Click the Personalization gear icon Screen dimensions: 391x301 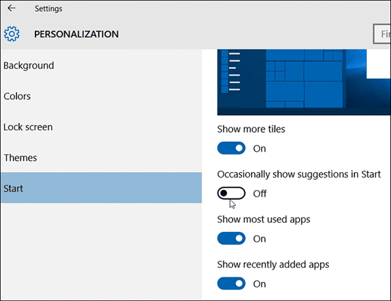click(12, 34)
